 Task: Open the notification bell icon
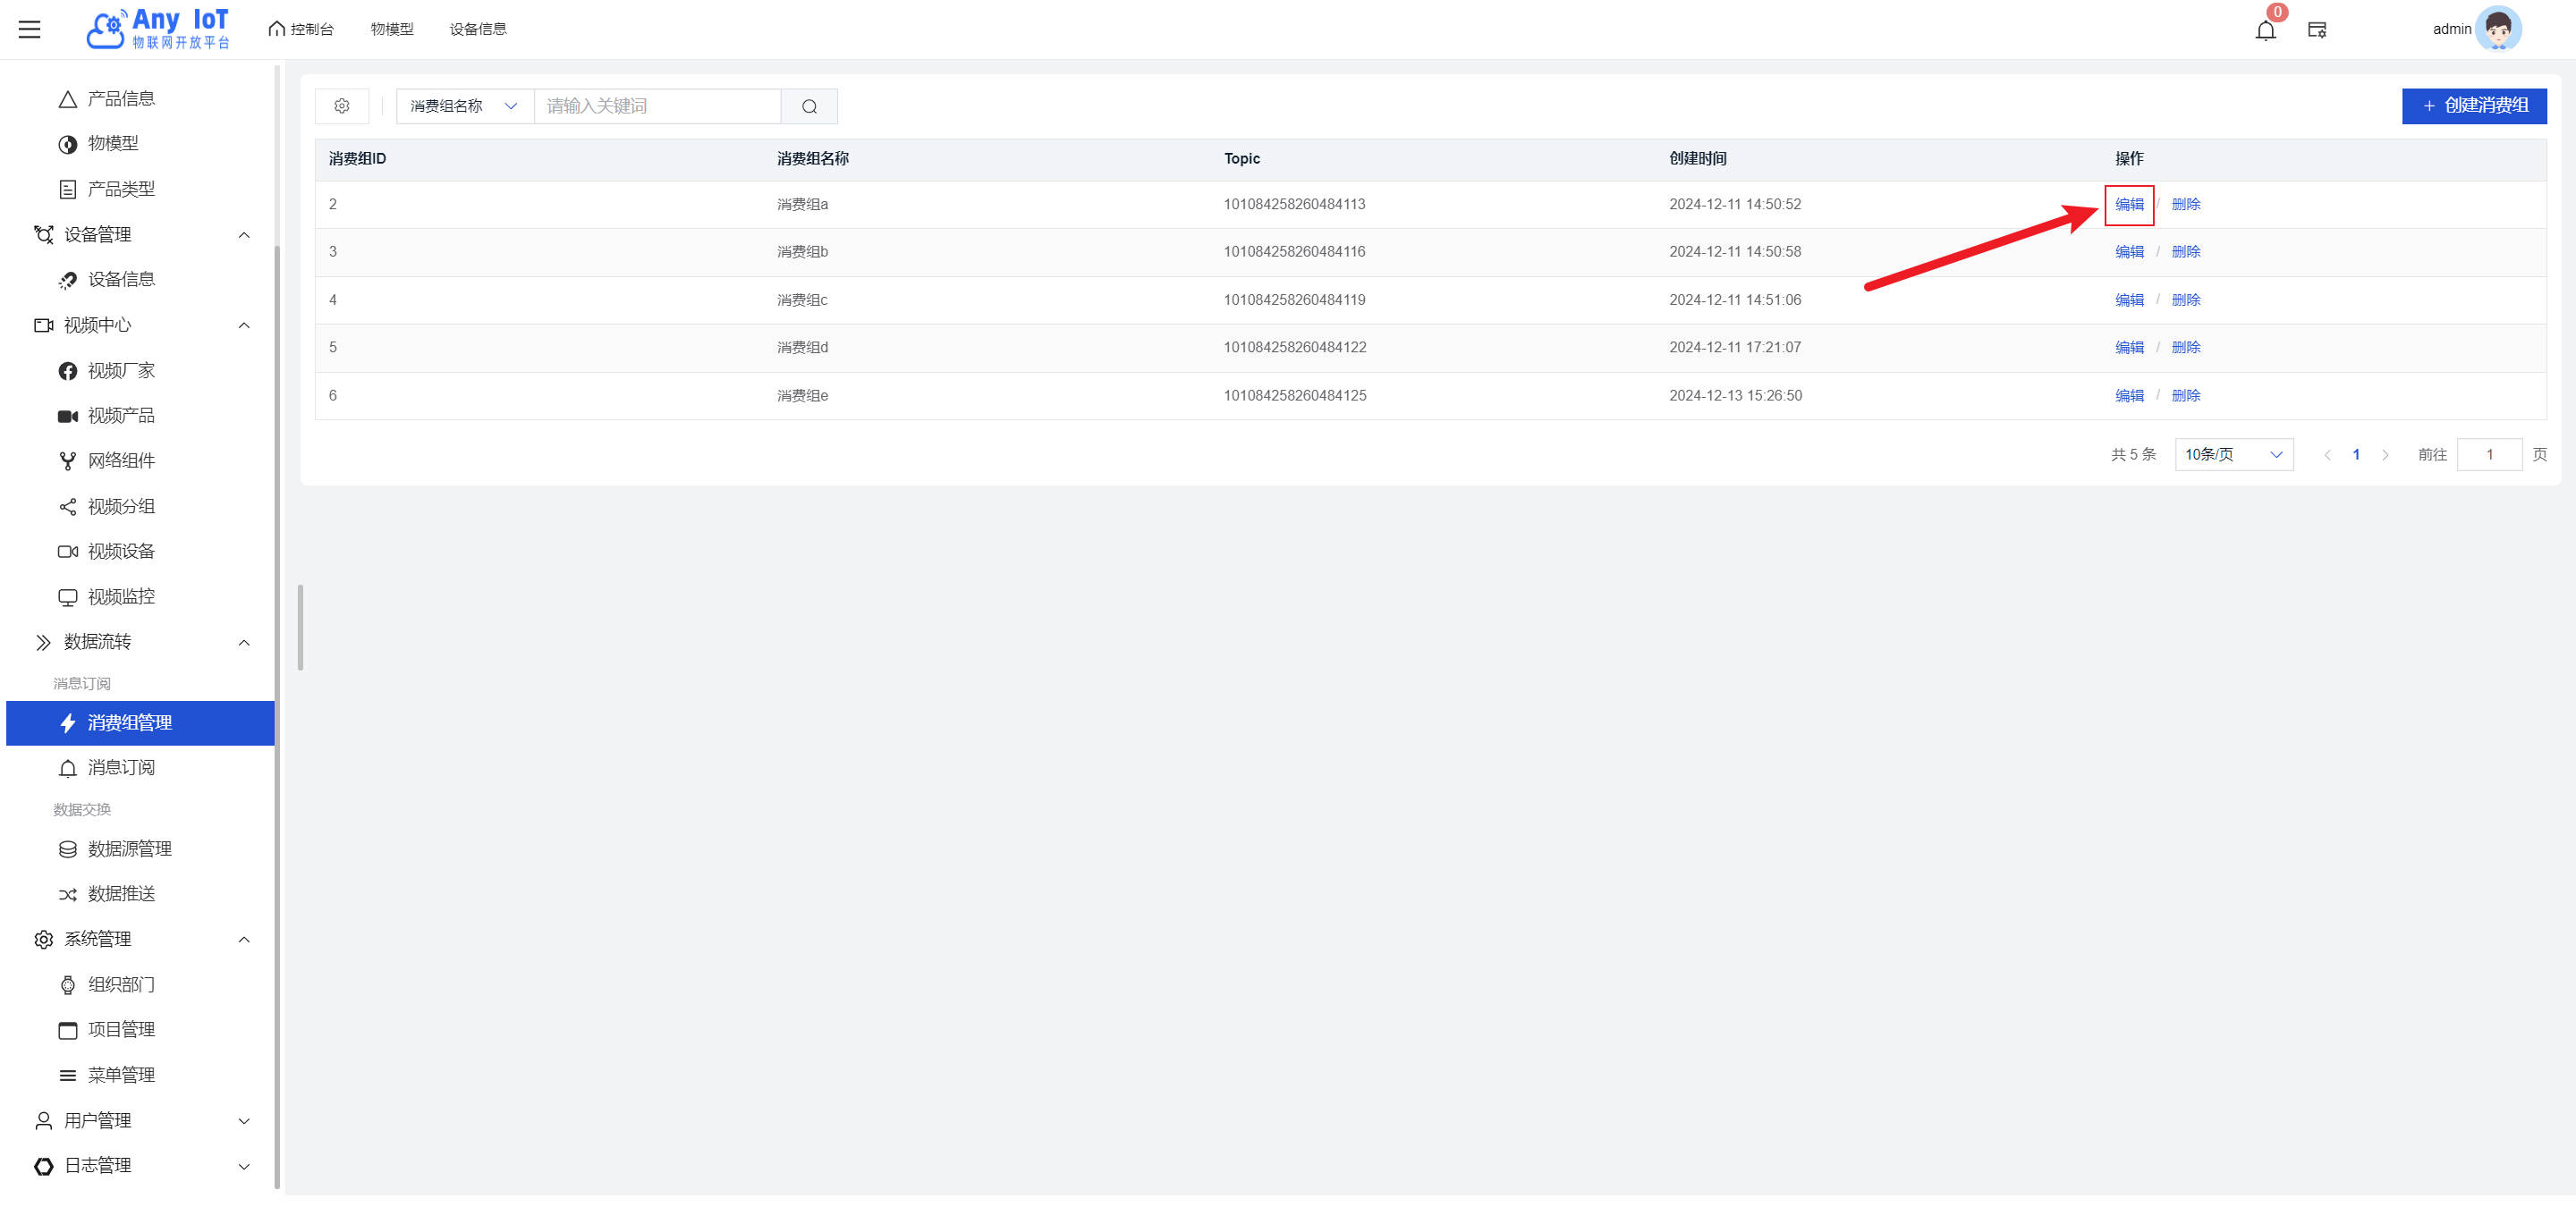pyautogui.click(x=2265, y=30)
